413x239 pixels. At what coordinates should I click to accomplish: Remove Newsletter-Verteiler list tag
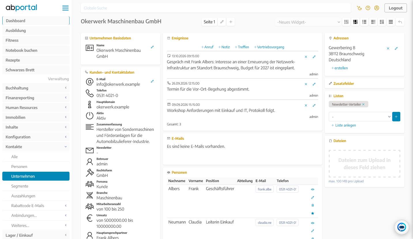tap(363, 104)
